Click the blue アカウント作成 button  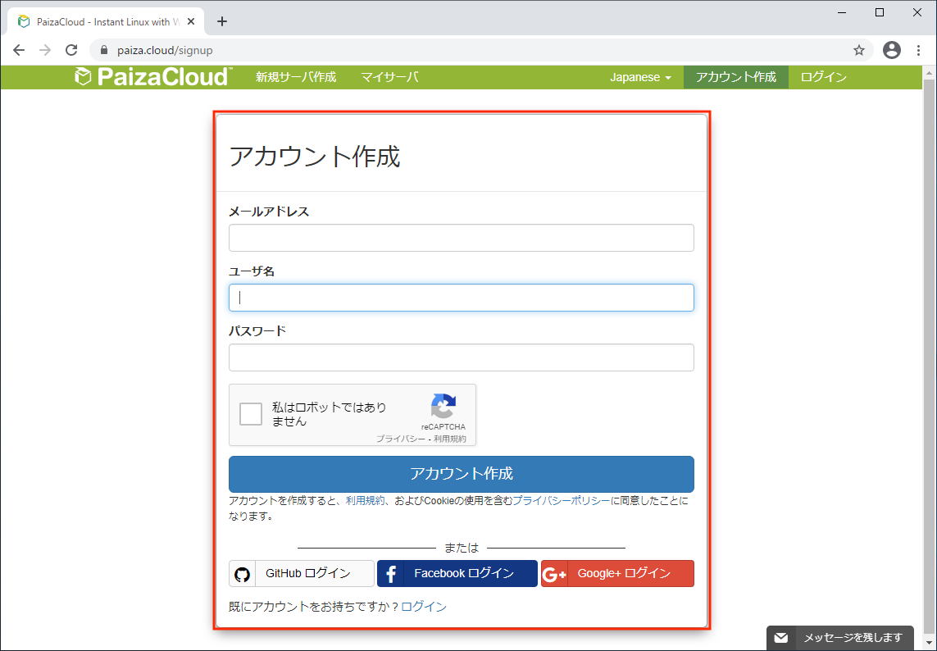pyautogui.click(x=462, y=474)
